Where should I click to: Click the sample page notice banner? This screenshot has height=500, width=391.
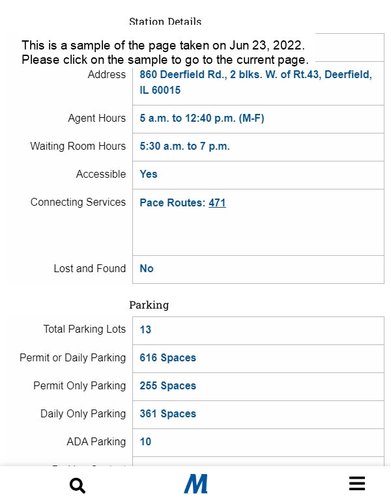pos(165,53)
